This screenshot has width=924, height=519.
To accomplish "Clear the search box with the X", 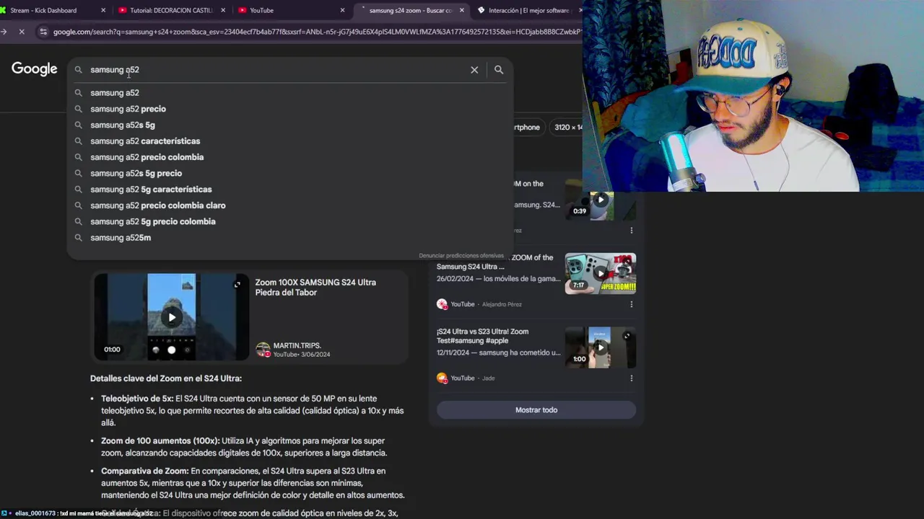I will click(474, 70).
